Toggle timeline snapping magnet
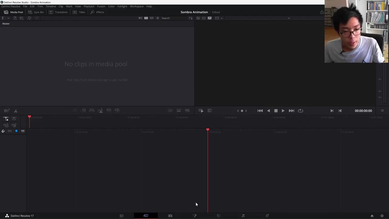The height and width of the screenshot is (219, 389). 3,131
